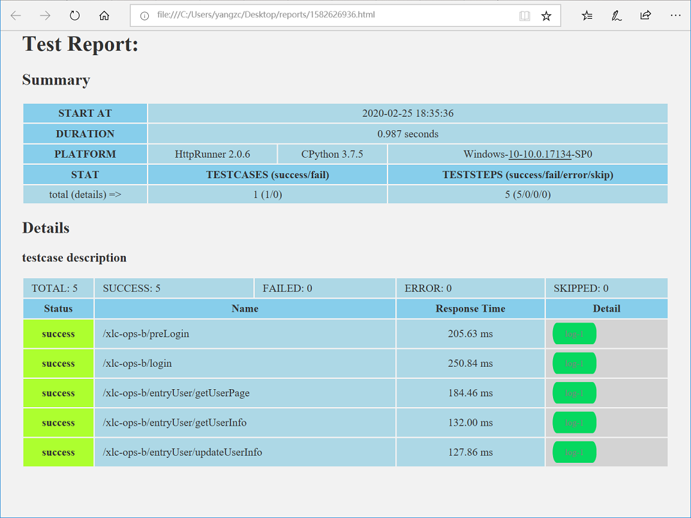This screenshot has height=518, width=691.
Task: Click the TESTCASES (success/fail) header
Action: pyautogui.click(x=268, y=175)
